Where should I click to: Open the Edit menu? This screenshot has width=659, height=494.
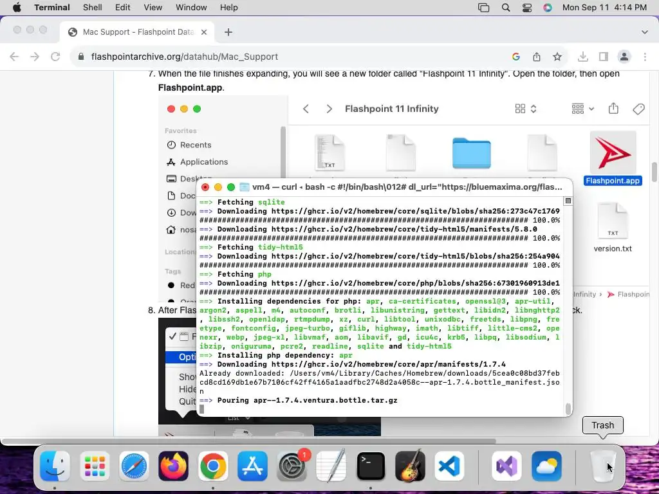123,8
